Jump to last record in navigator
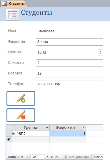 click(52, 157)
